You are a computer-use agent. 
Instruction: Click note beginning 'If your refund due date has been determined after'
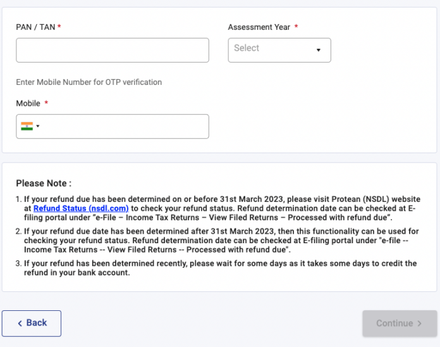pyautogui.click(x=221, y=240)
